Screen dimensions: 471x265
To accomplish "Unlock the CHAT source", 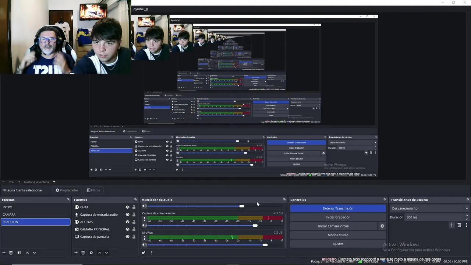I will tap(134, 207).
